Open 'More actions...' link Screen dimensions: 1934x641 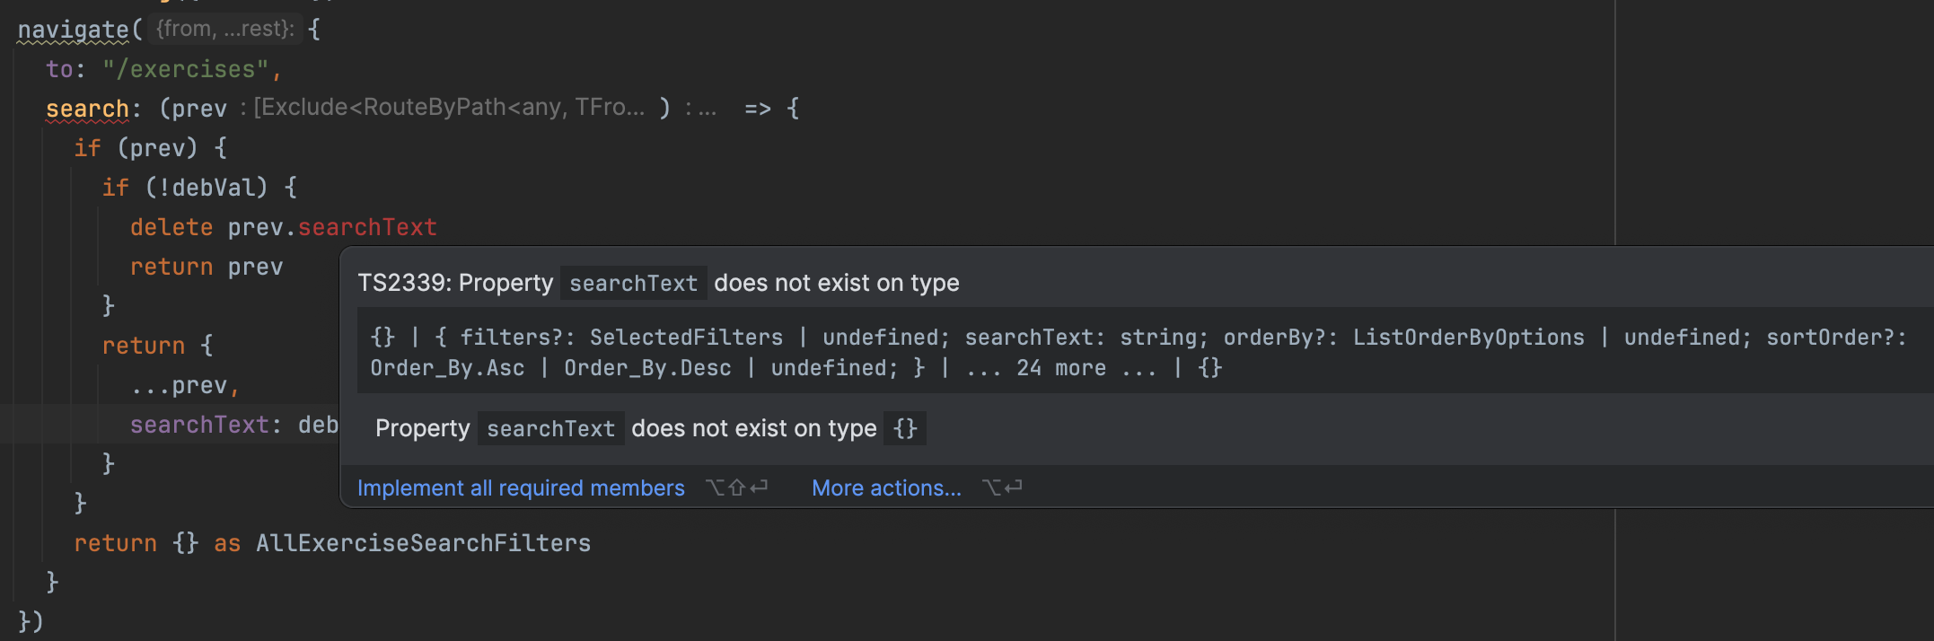[x=886, y=488]
